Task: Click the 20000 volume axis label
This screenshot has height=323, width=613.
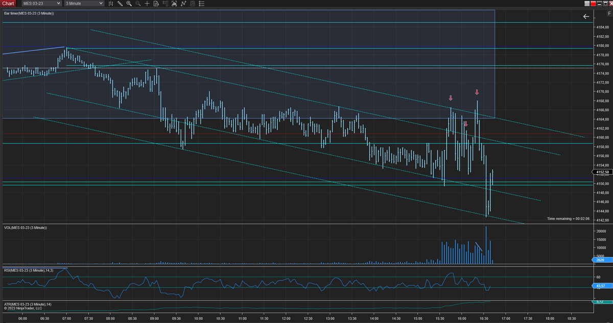Action: 601,231
